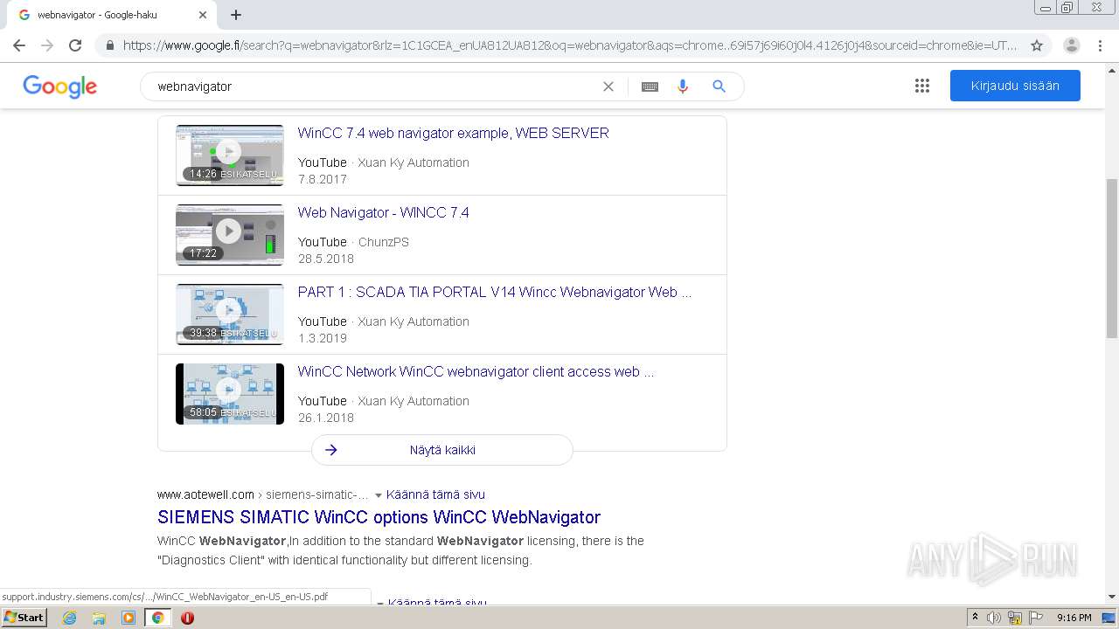Screen dimensions: 1119x629
Task: Open the red stop-sign taskbar app
Action: pyautogui.click(x=187, y=618)
